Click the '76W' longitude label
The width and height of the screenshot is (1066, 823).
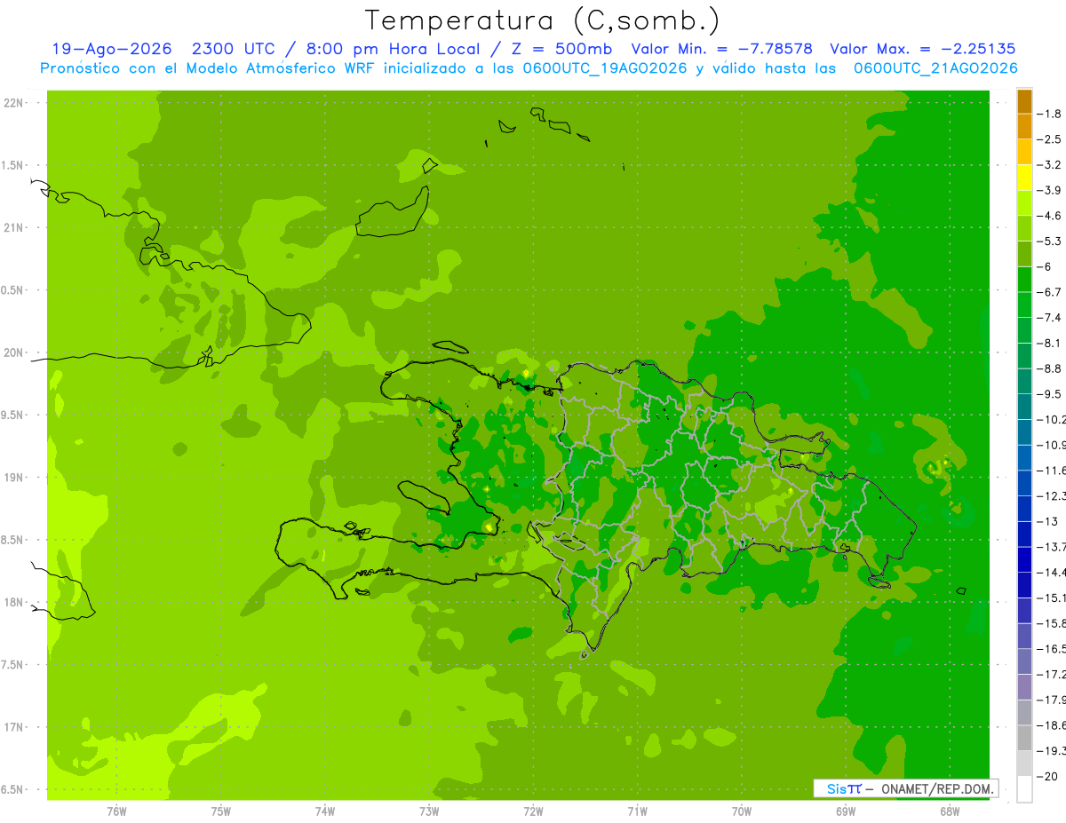[x=116, y=811]
